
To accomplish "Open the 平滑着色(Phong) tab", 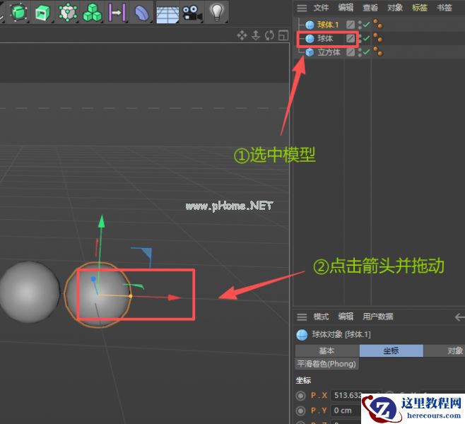I will point(326,364).
